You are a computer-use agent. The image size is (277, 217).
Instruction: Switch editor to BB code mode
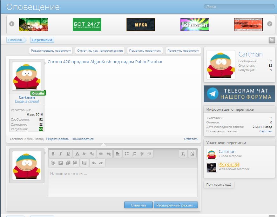(x=193, y=154)
